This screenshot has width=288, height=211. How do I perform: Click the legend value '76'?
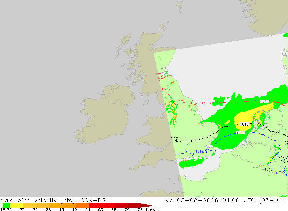[x=140, y=210]
